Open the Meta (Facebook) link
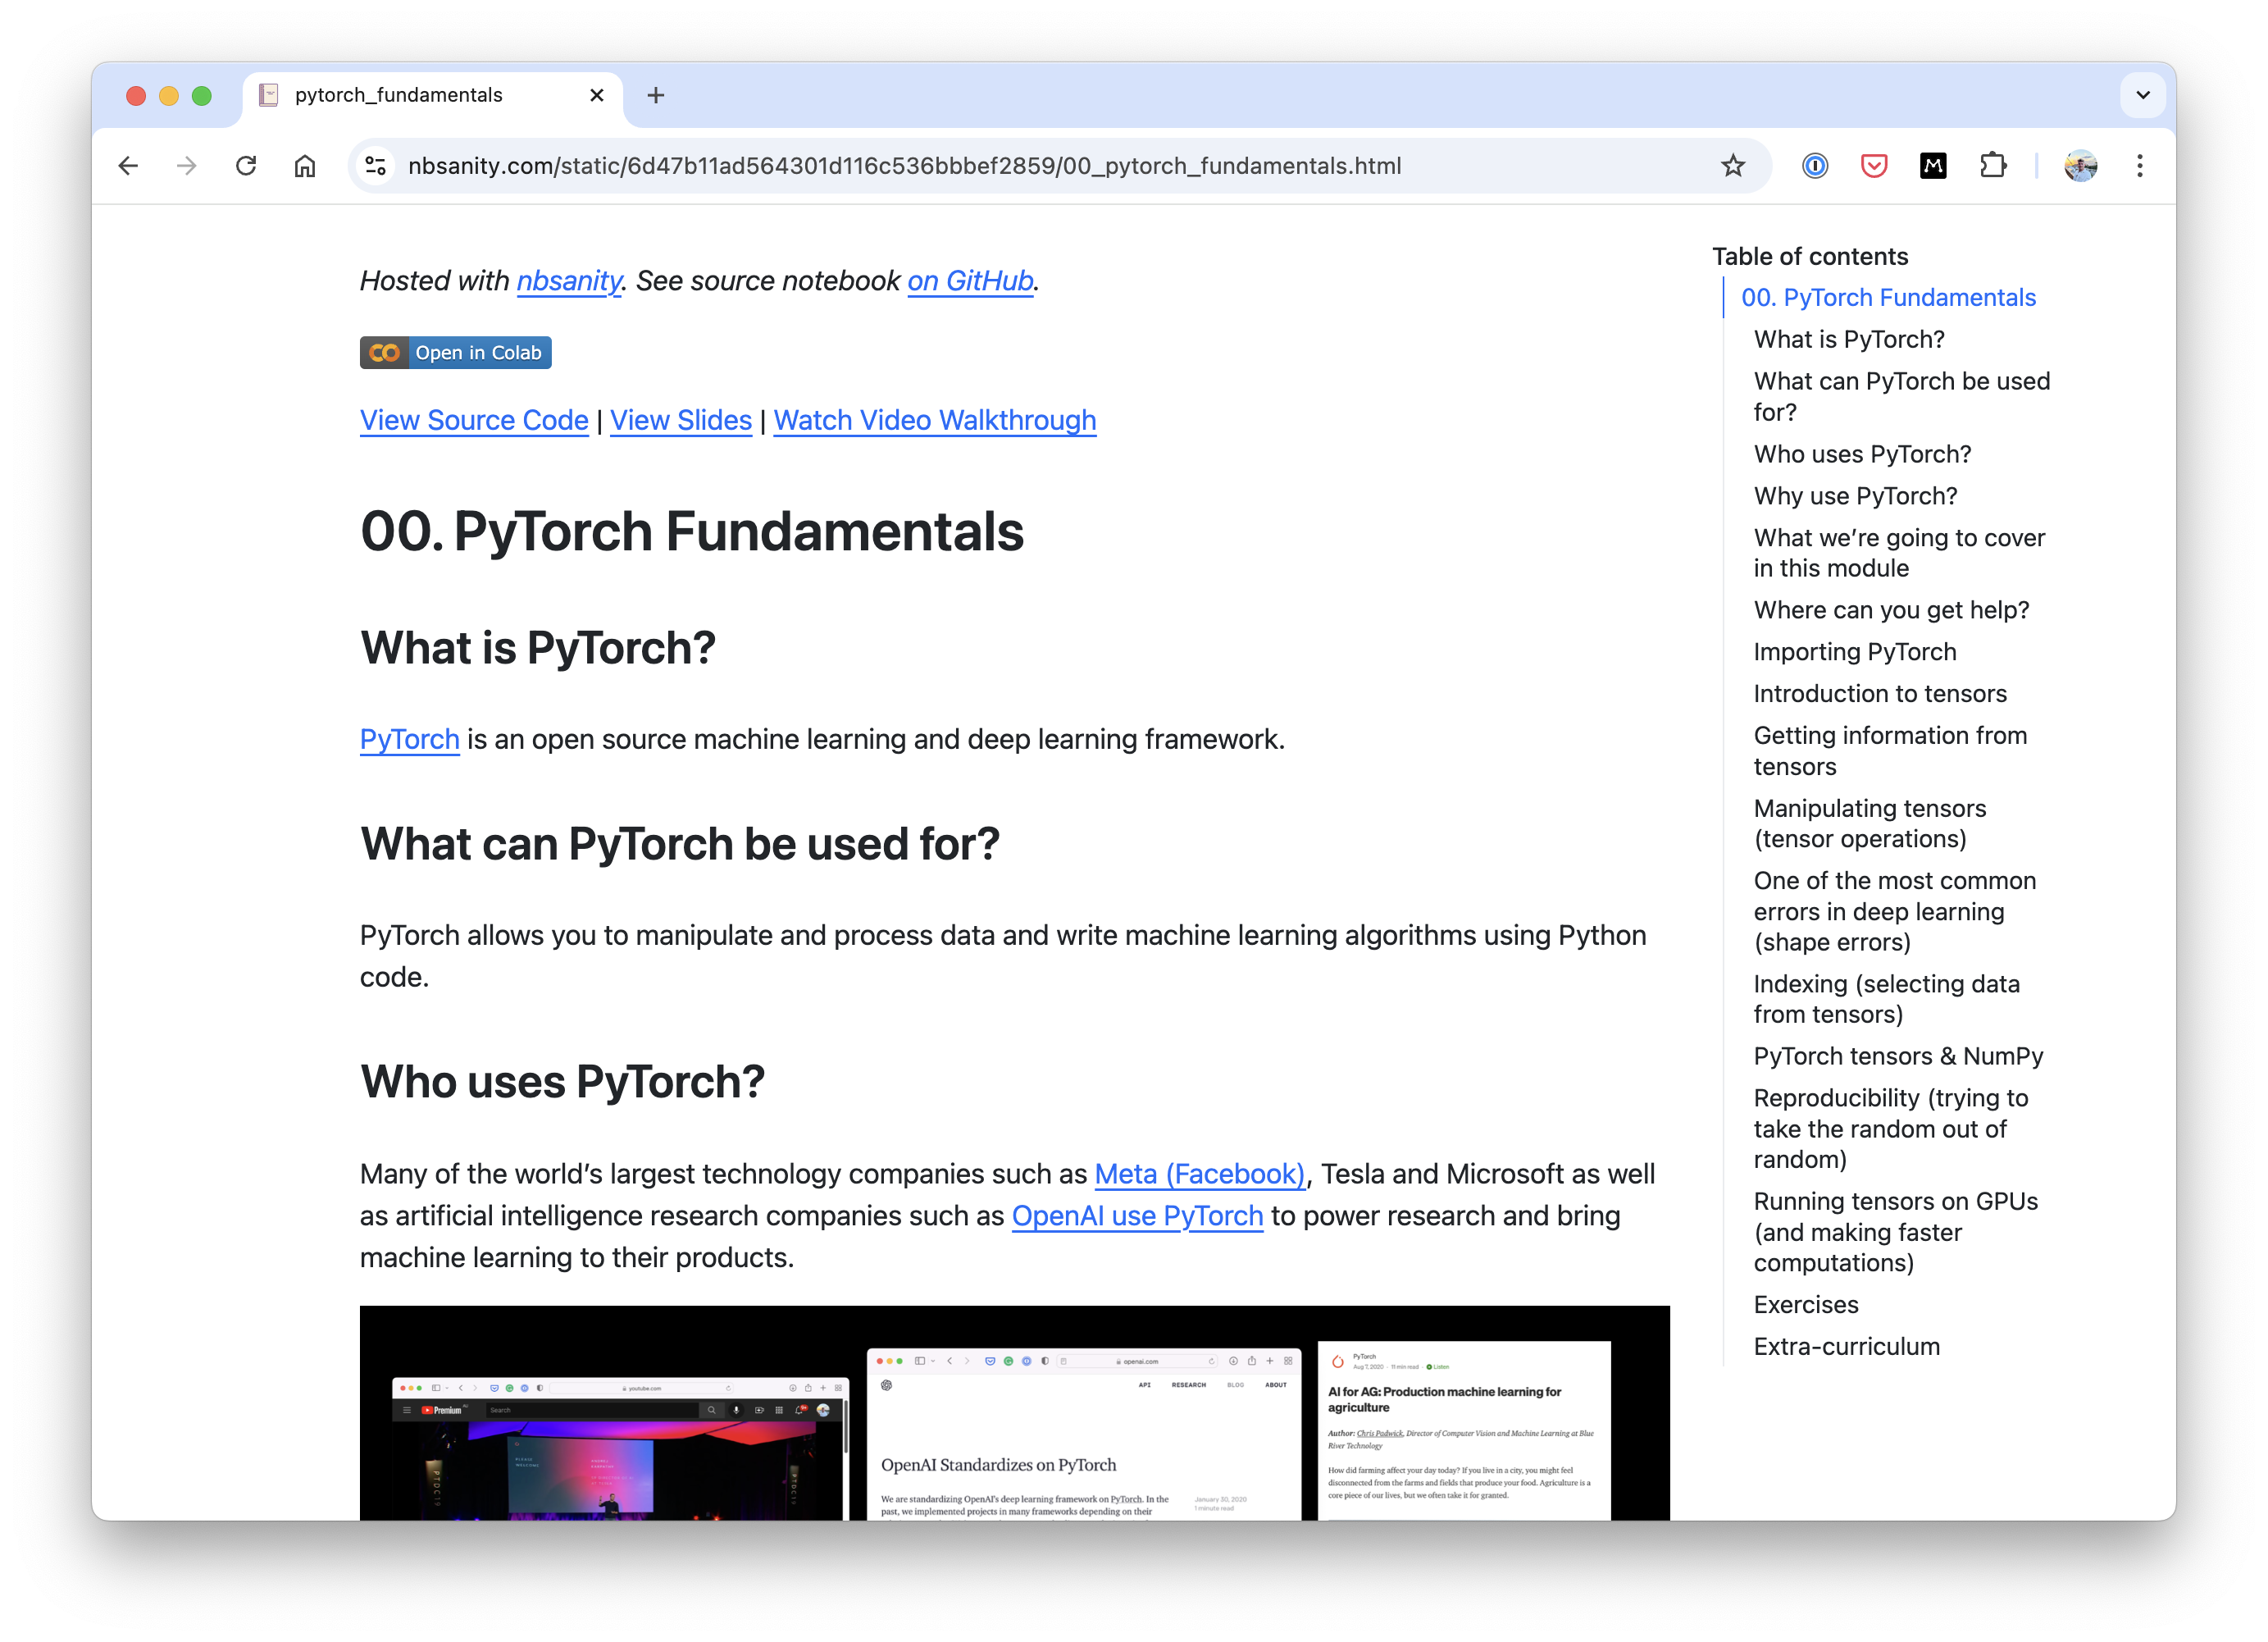Viewport: 2268px width, 1642px height. pyautogui.click(x=1200, y=1174)
